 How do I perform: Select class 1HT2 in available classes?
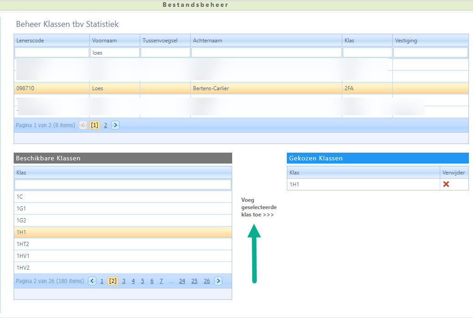coord(122,244)
